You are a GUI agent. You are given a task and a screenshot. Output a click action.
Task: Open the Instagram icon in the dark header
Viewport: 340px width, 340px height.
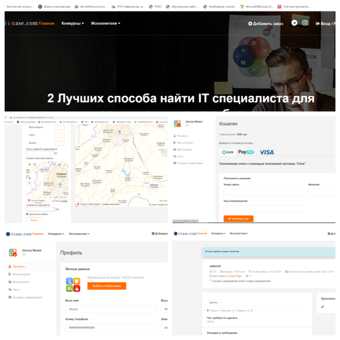[305, 23]
